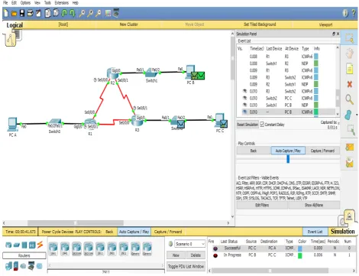The image size is (359, 276).
Task: Open the File menu
Action: coord(5,3)
